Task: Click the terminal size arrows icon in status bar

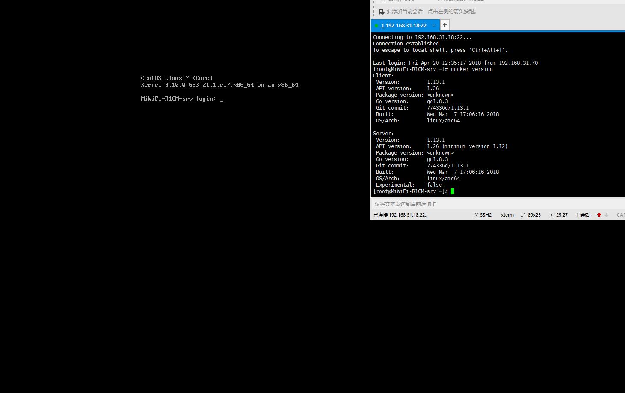Action: (523, 215)
